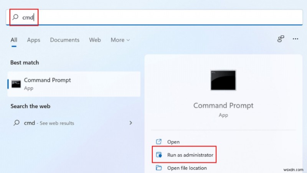Switch to the Apps tab

34,40
